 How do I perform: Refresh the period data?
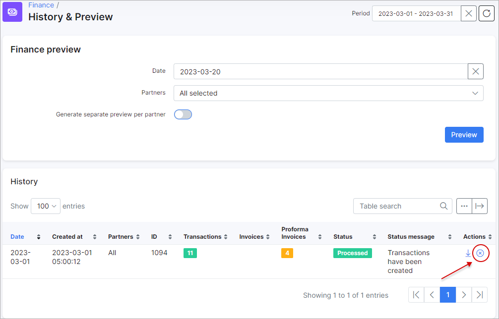pos(486,13)
